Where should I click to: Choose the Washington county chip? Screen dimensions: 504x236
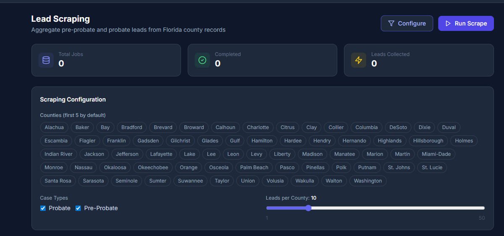point(368,181)
